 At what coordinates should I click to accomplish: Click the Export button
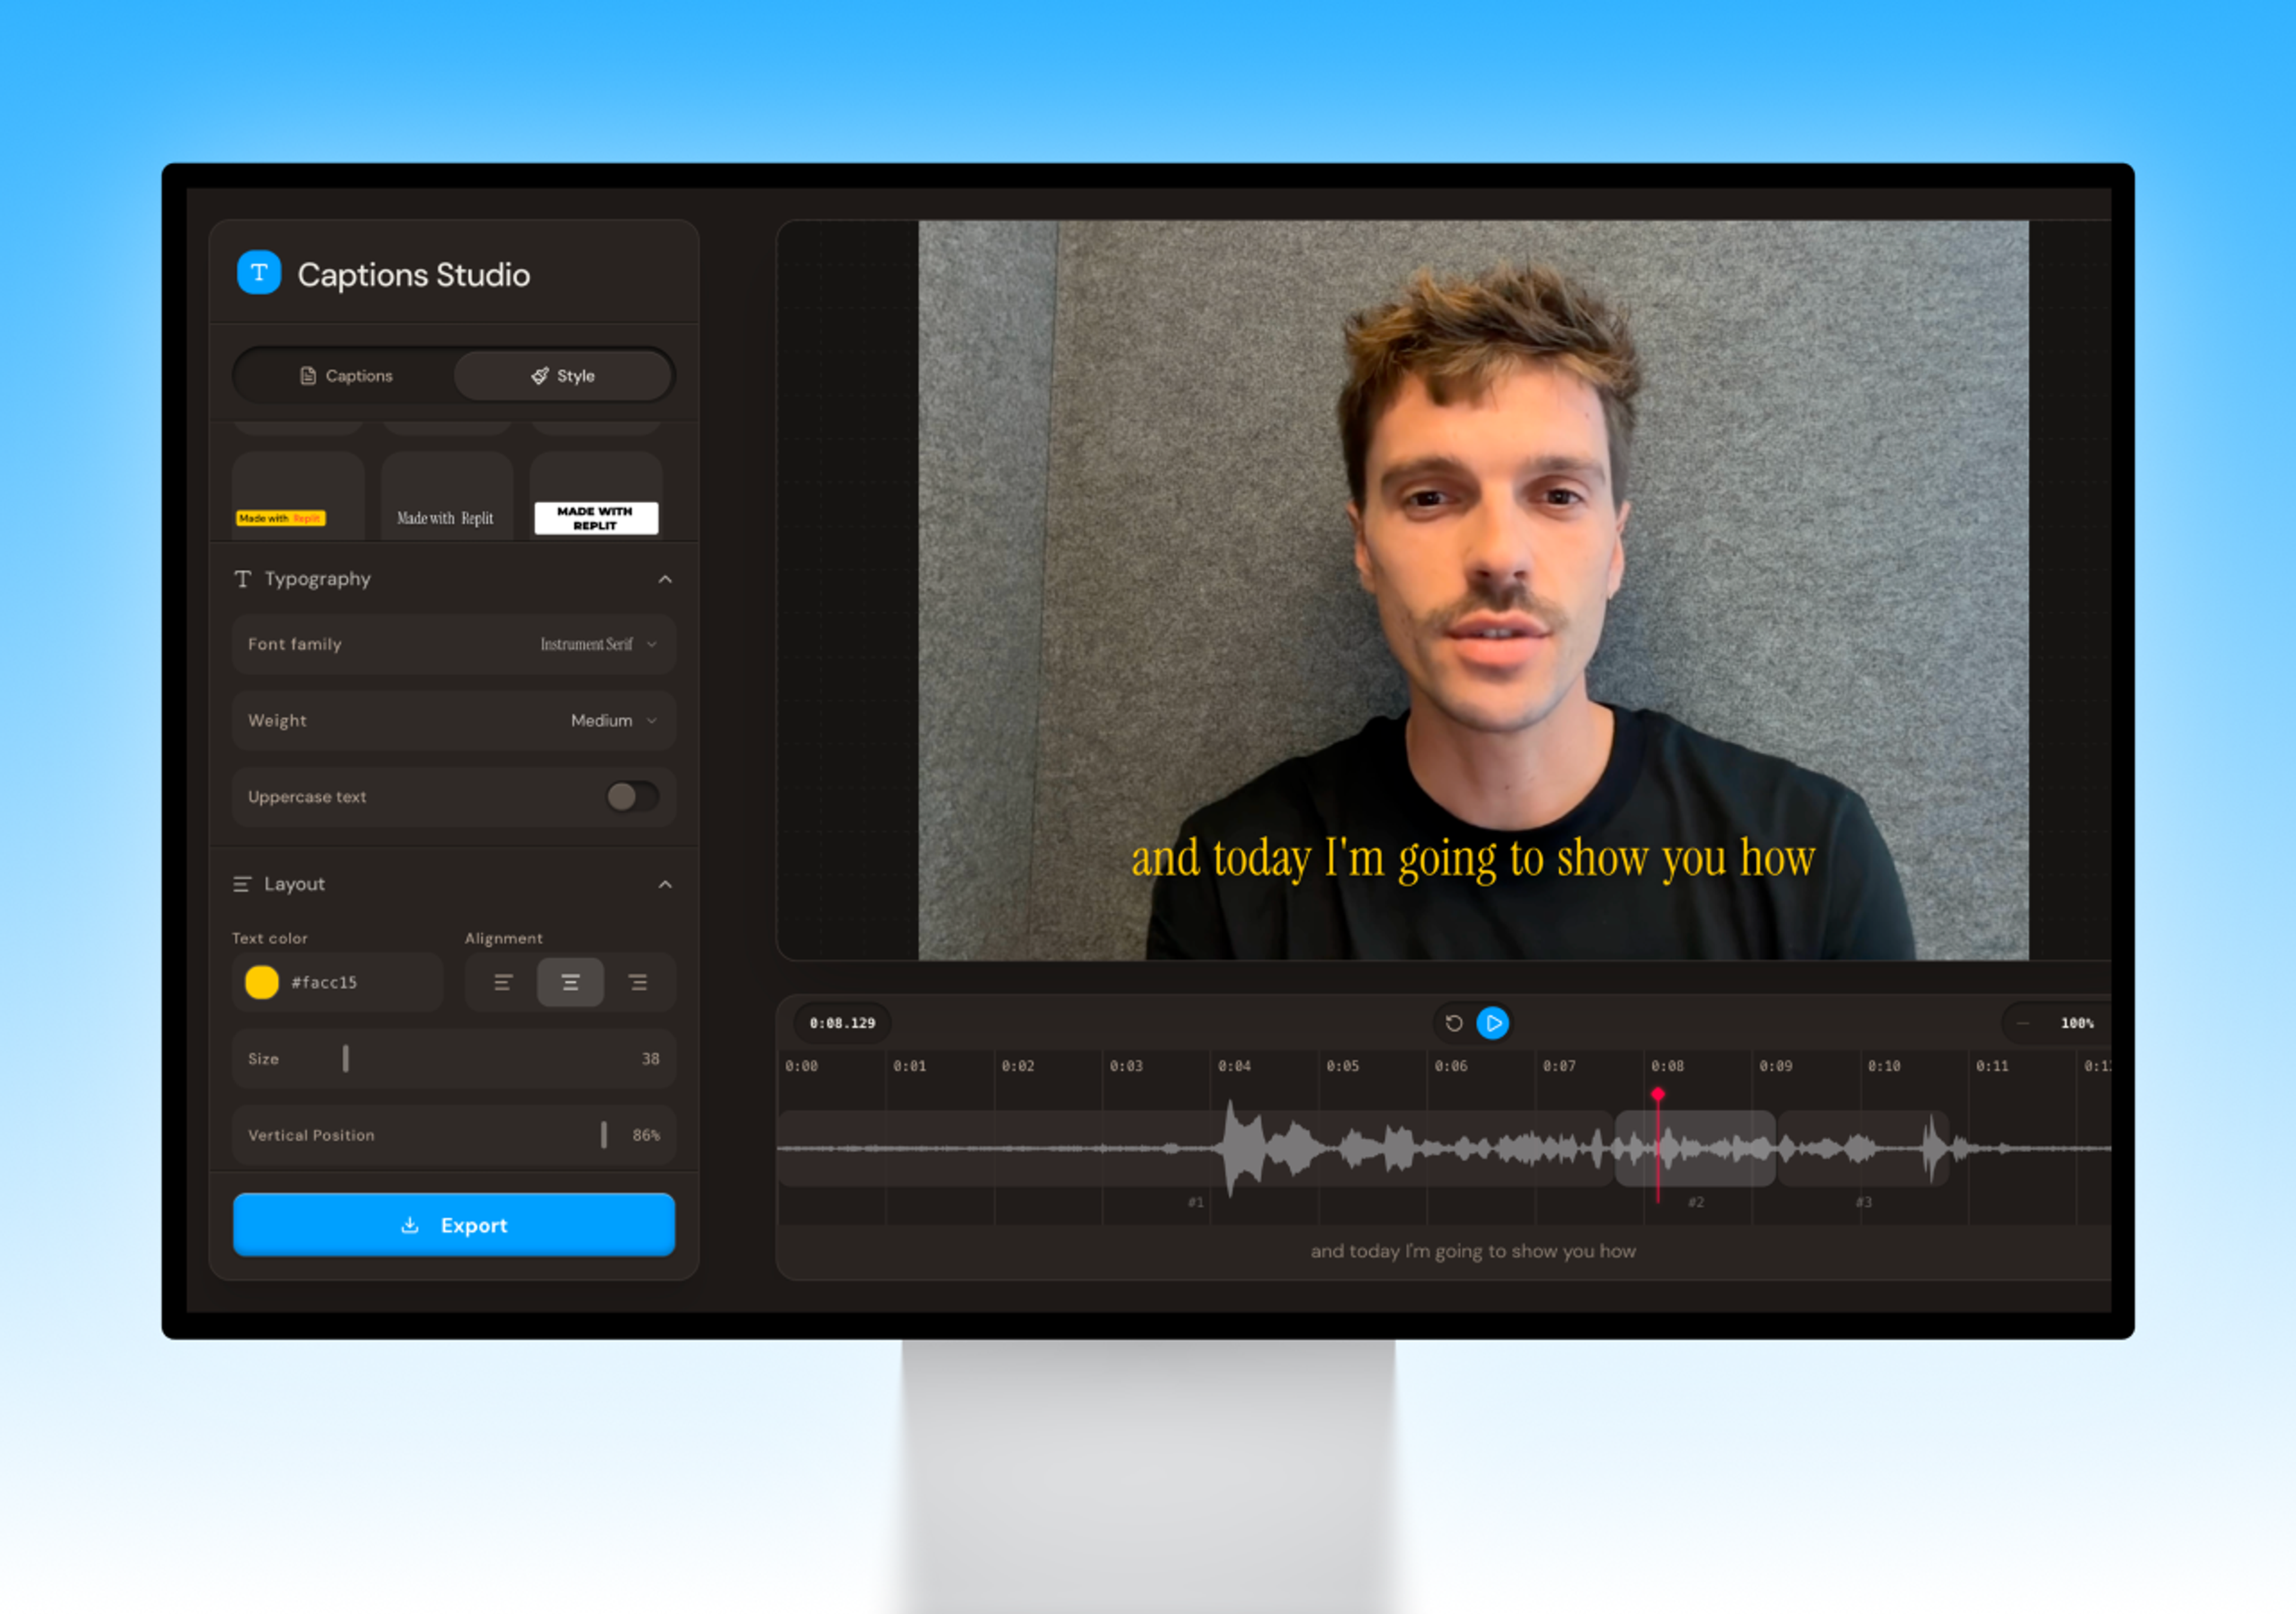click(x=454, y=1225)
